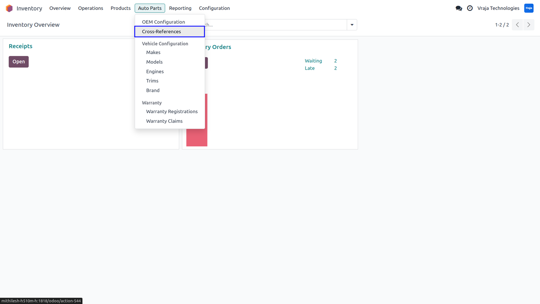Focus the search input field
This screenshot has height=304, width=540.
275,25
